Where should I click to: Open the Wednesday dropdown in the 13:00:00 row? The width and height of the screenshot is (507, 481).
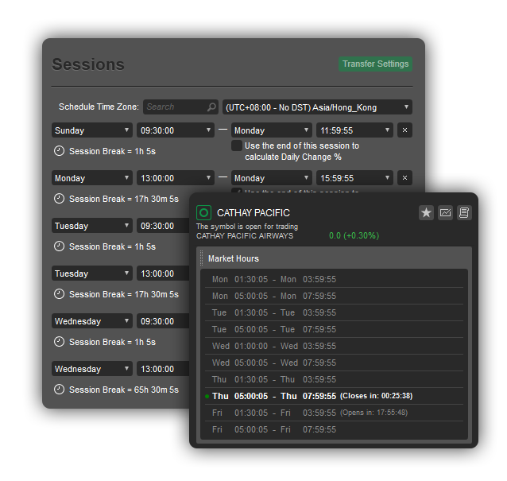click(92, 368)
